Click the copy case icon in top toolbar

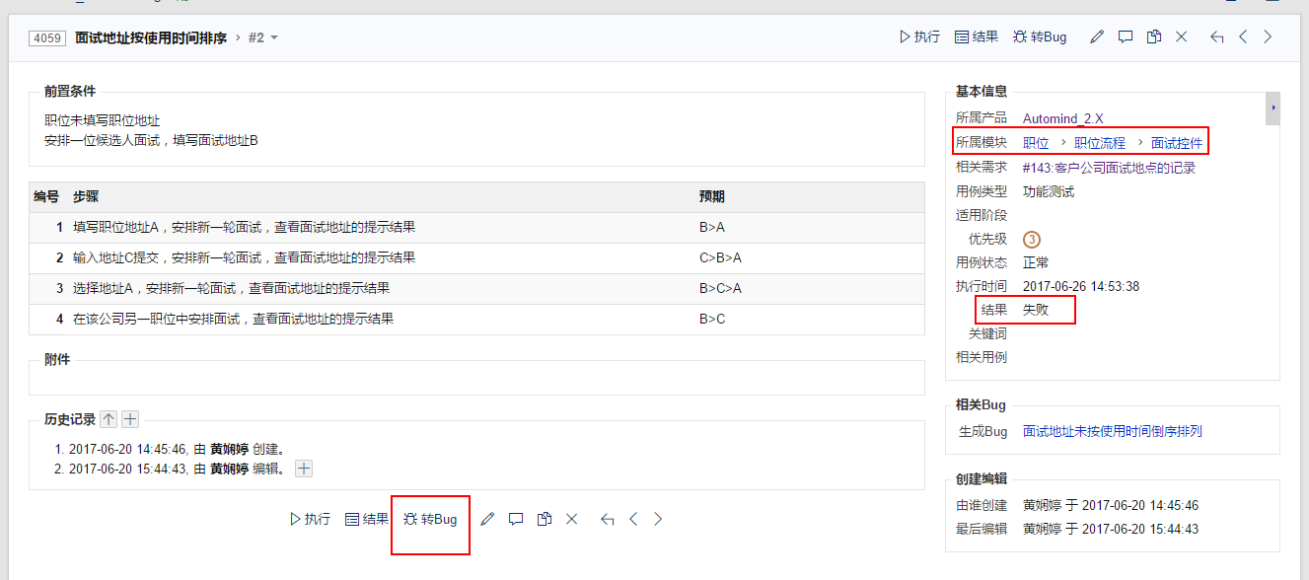point(1153,37)
